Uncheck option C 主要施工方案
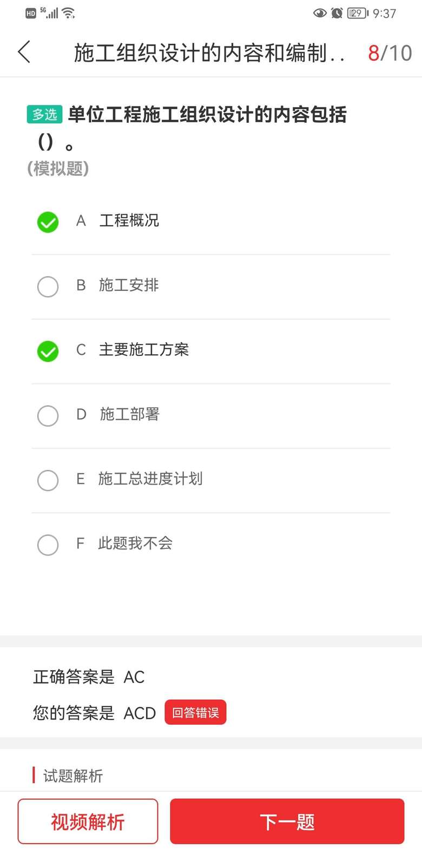The image size is (422, 861). (x=48, y=351)
